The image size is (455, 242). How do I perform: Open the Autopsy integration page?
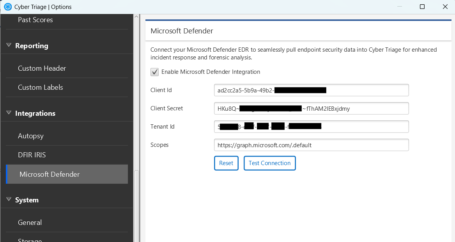(30, 136)
